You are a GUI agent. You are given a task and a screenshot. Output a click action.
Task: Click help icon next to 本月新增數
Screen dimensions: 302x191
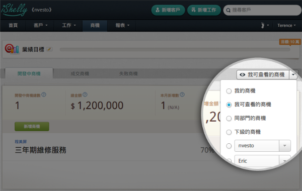[182, 94]
